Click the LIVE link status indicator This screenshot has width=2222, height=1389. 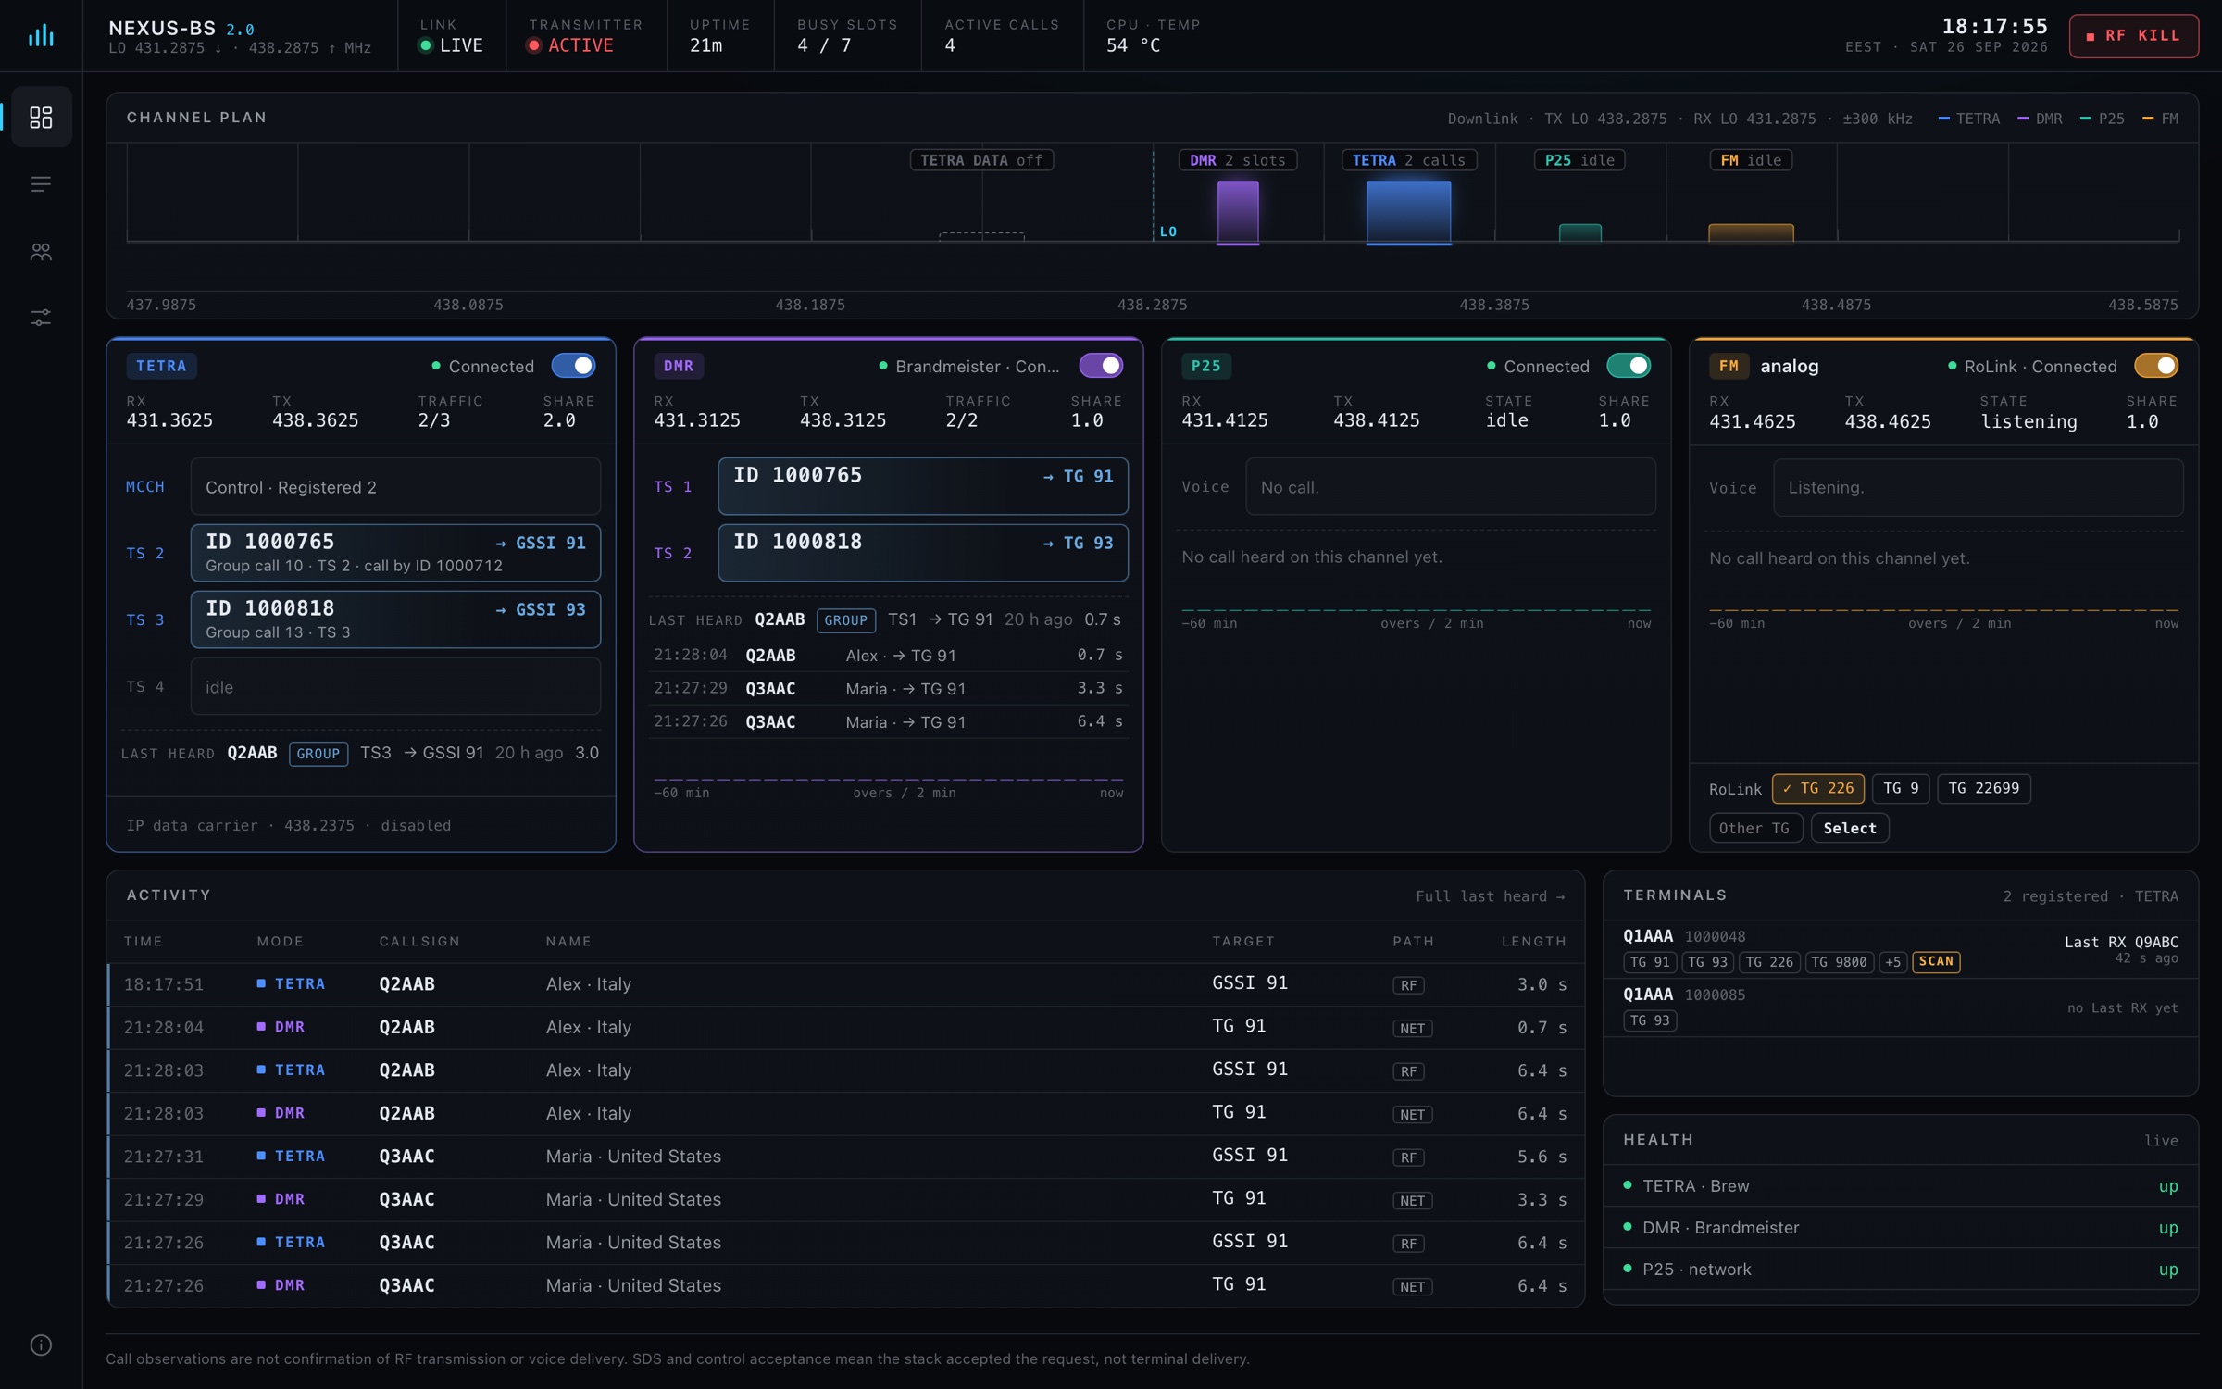tap(451, 45)
